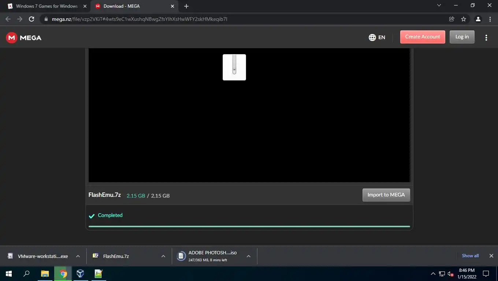The height and width of the screenshot is (281, 498).
Task: Click the Log in button
Action: 462,37
